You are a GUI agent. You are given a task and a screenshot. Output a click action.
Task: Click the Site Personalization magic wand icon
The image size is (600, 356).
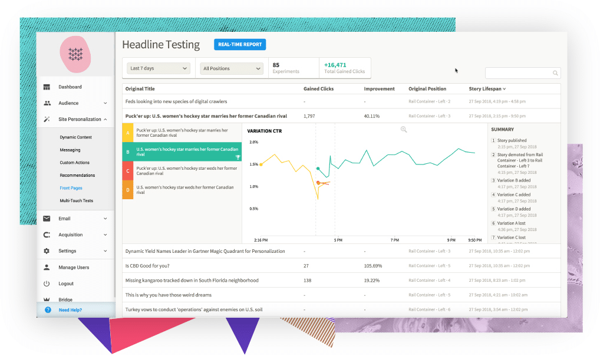click(x=47, y=119)
